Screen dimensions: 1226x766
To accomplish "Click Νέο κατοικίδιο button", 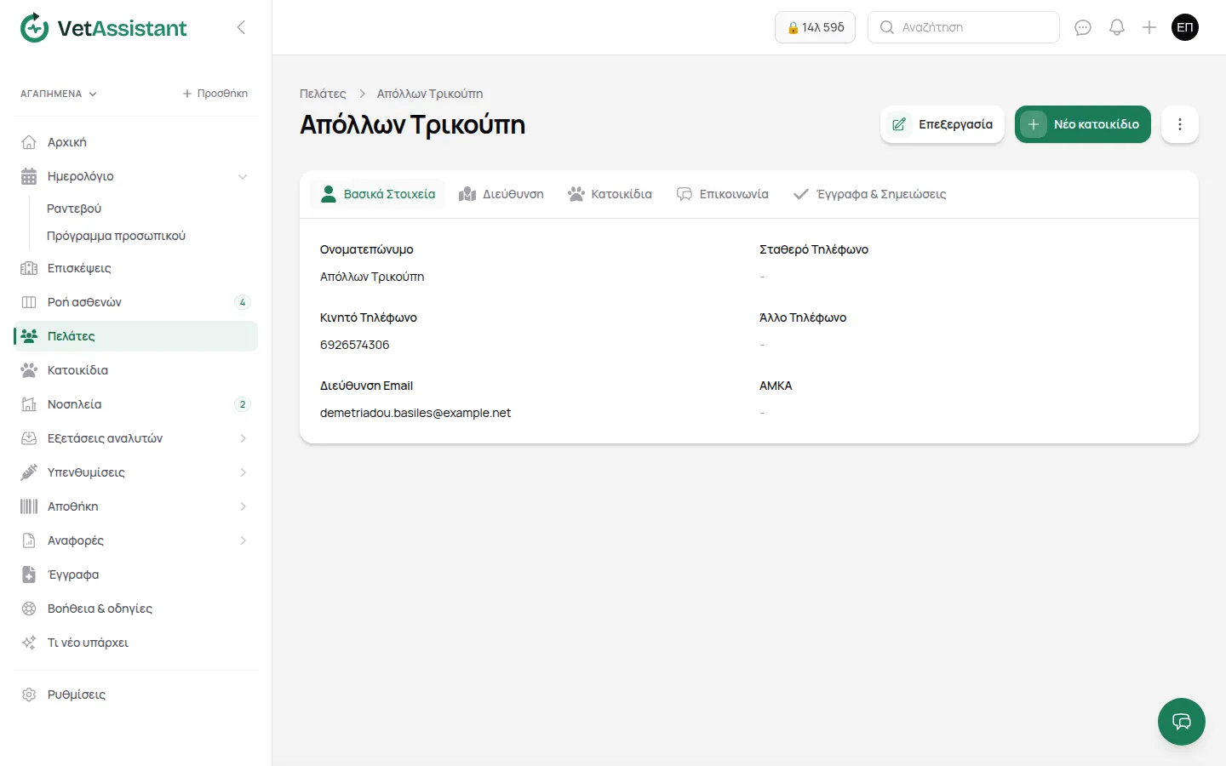I will 1083,124.
